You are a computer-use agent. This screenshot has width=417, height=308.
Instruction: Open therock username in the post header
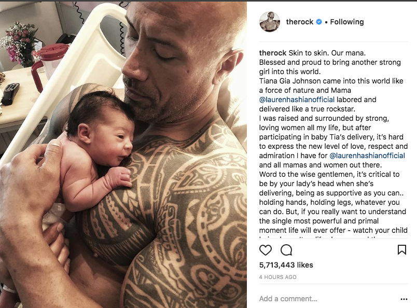coord(299,22)
